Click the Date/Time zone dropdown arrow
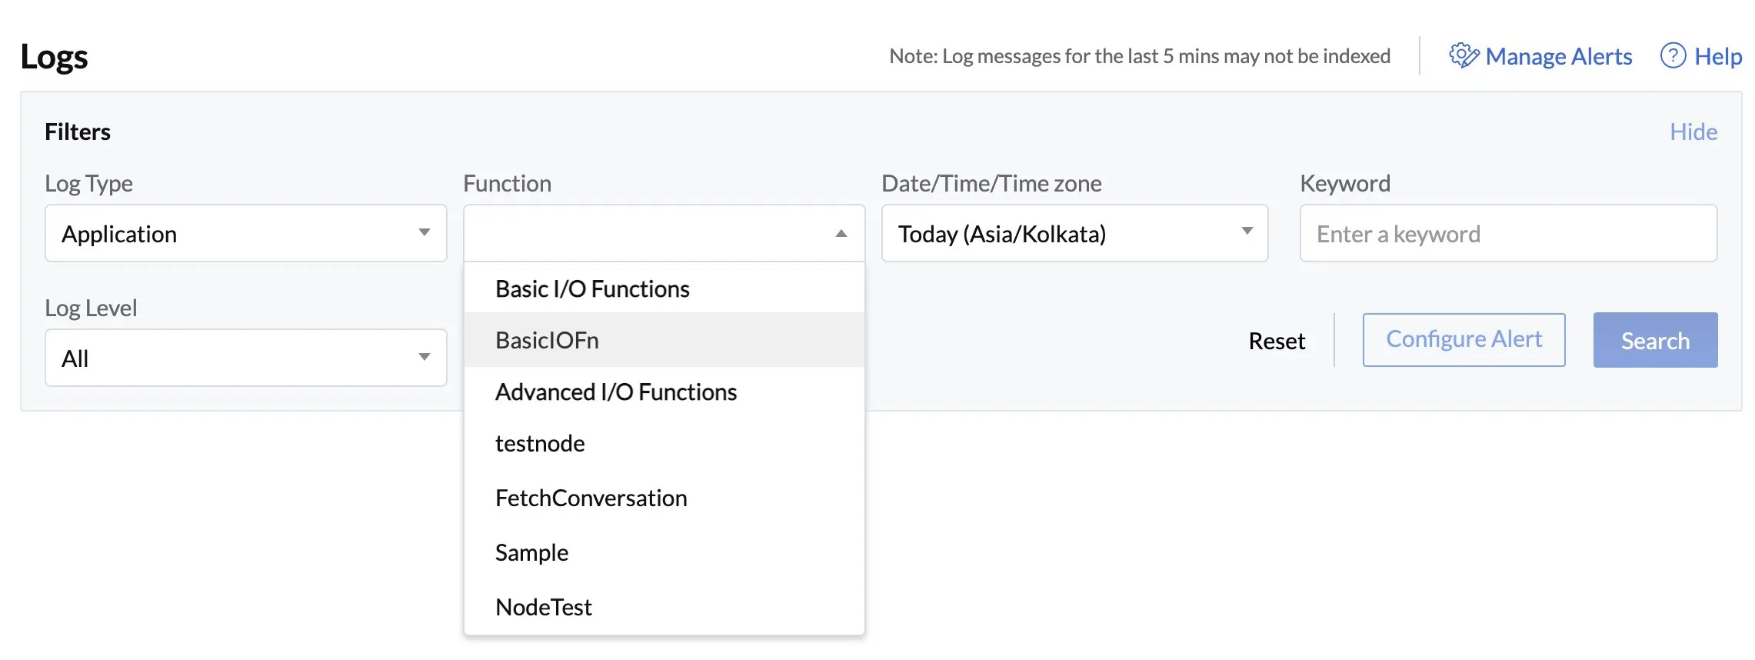 click(1247, 232)
